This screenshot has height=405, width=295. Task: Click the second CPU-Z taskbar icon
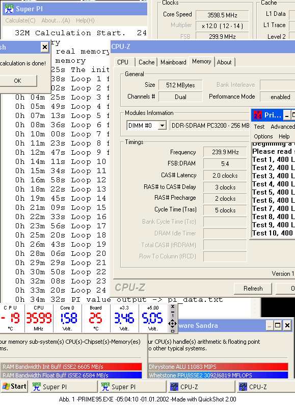click(243, 387)
